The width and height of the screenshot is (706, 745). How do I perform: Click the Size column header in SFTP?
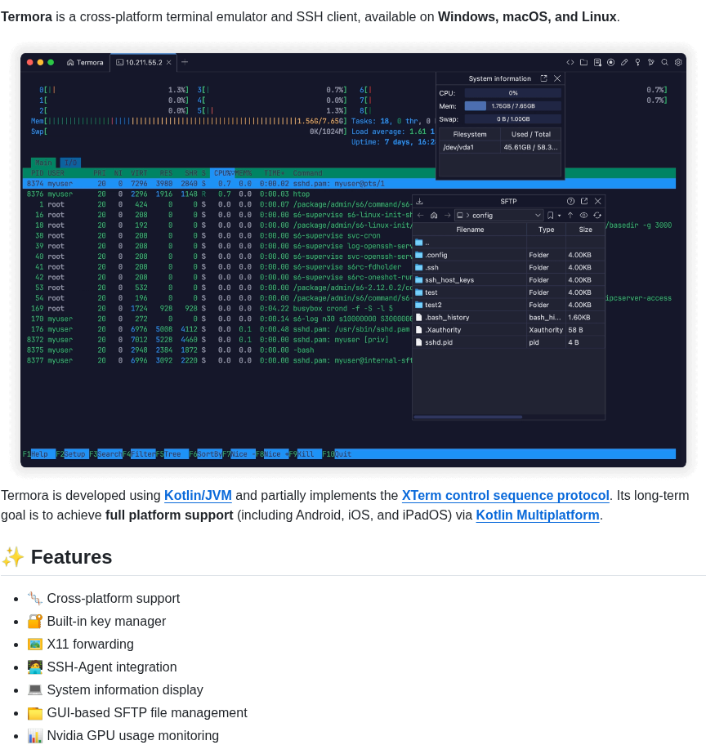[585, 230]
